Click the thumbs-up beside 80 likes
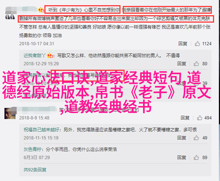 coord(196,64)
